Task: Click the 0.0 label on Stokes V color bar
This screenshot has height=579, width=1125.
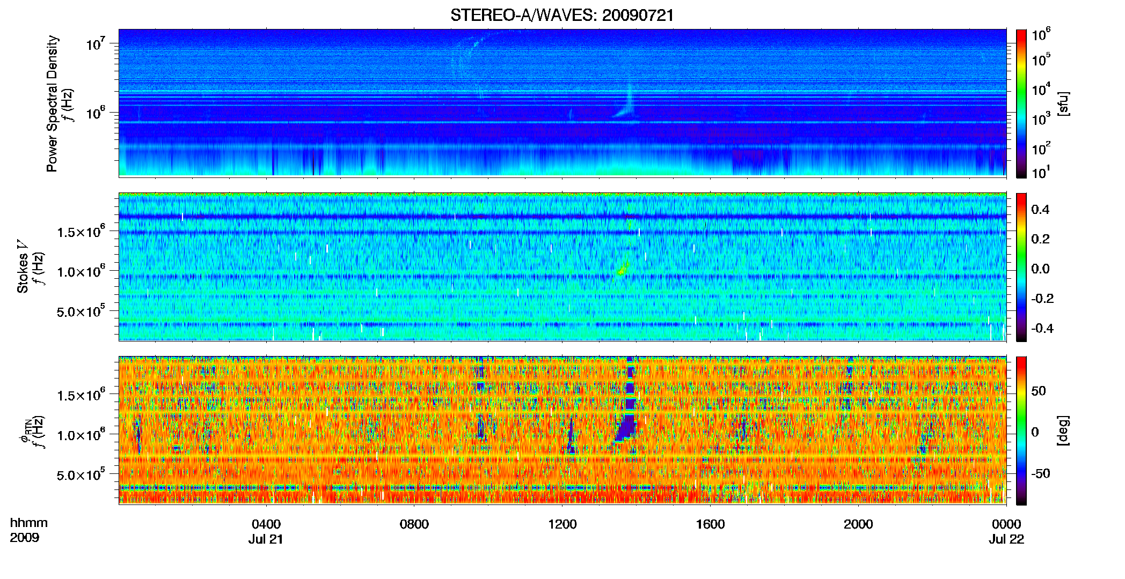Action: (1040, 269)
